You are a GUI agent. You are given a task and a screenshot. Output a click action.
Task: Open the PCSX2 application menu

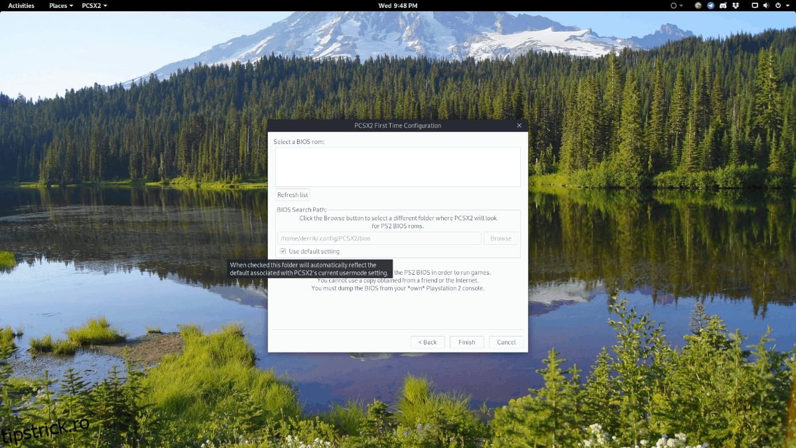(94, 5)
